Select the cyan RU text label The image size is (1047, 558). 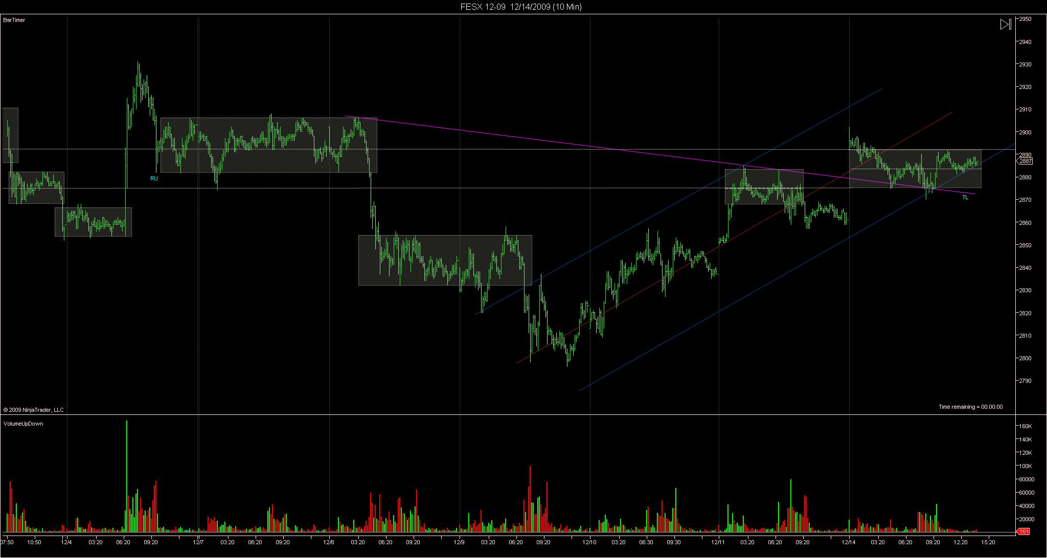tap(154, 178)
